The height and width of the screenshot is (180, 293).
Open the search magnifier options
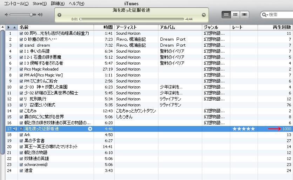point(265,15)
